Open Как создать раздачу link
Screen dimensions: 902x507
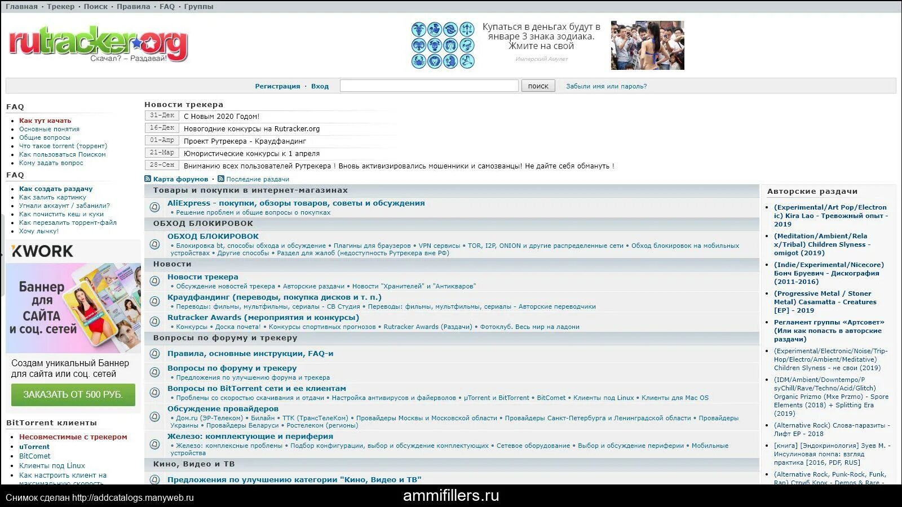[56, 189]
